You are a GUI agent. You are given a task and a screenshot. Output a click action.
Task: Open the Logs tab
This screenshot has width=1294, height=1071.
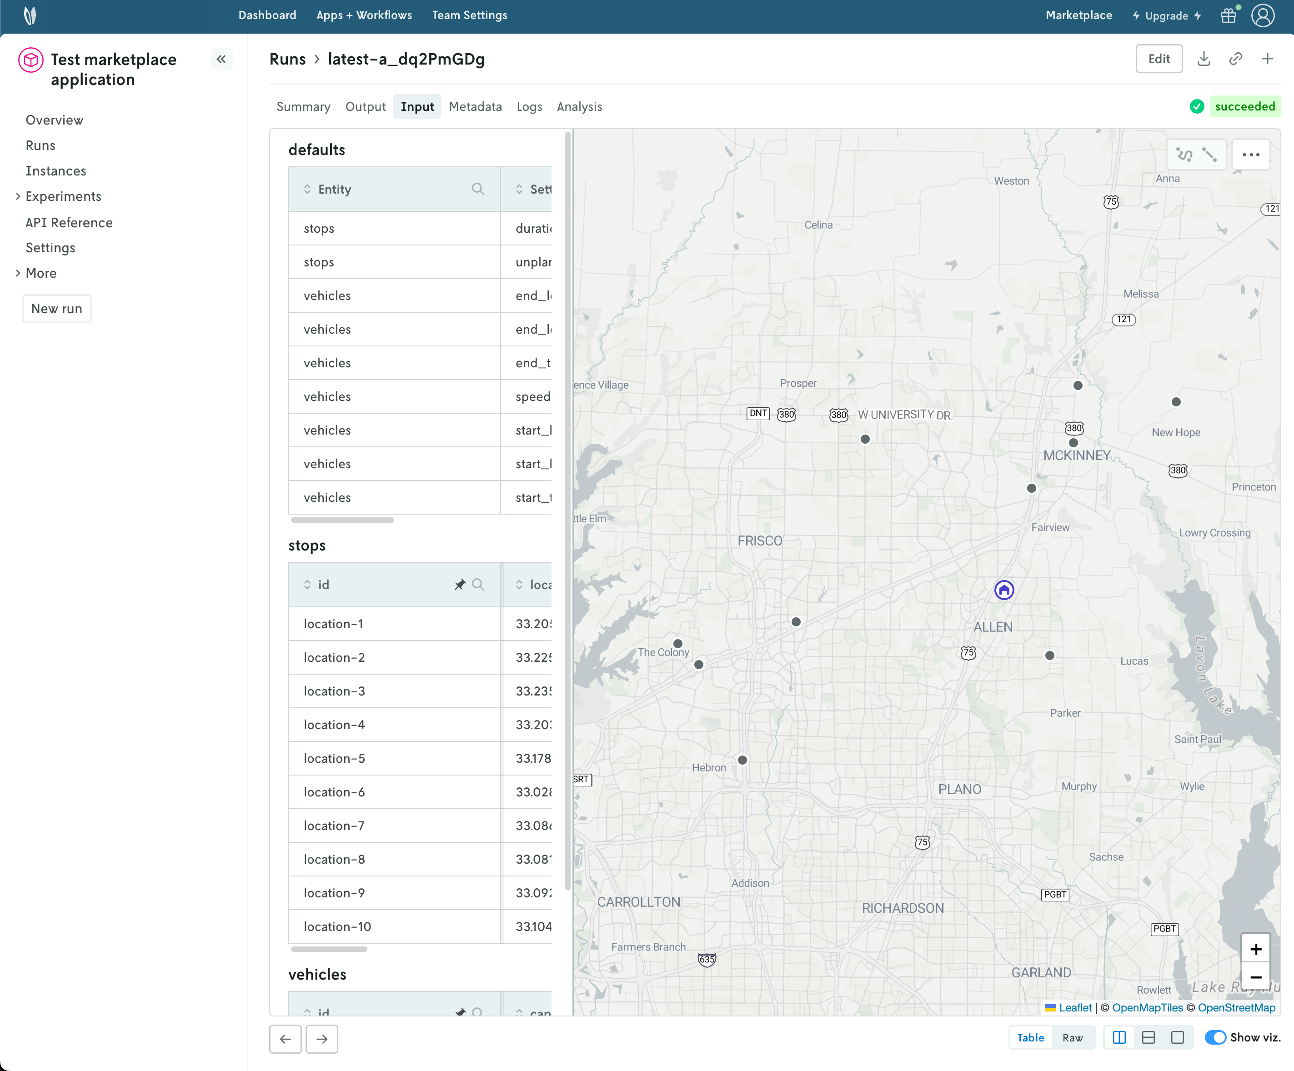click(529, 107)
